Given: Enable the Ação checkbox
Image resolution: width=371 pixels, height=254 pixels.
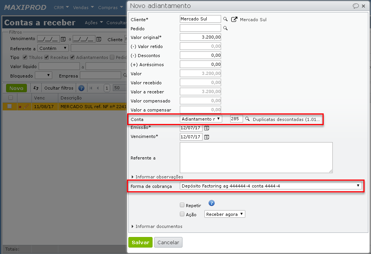Looking at the screenshot, I should 182,214.
